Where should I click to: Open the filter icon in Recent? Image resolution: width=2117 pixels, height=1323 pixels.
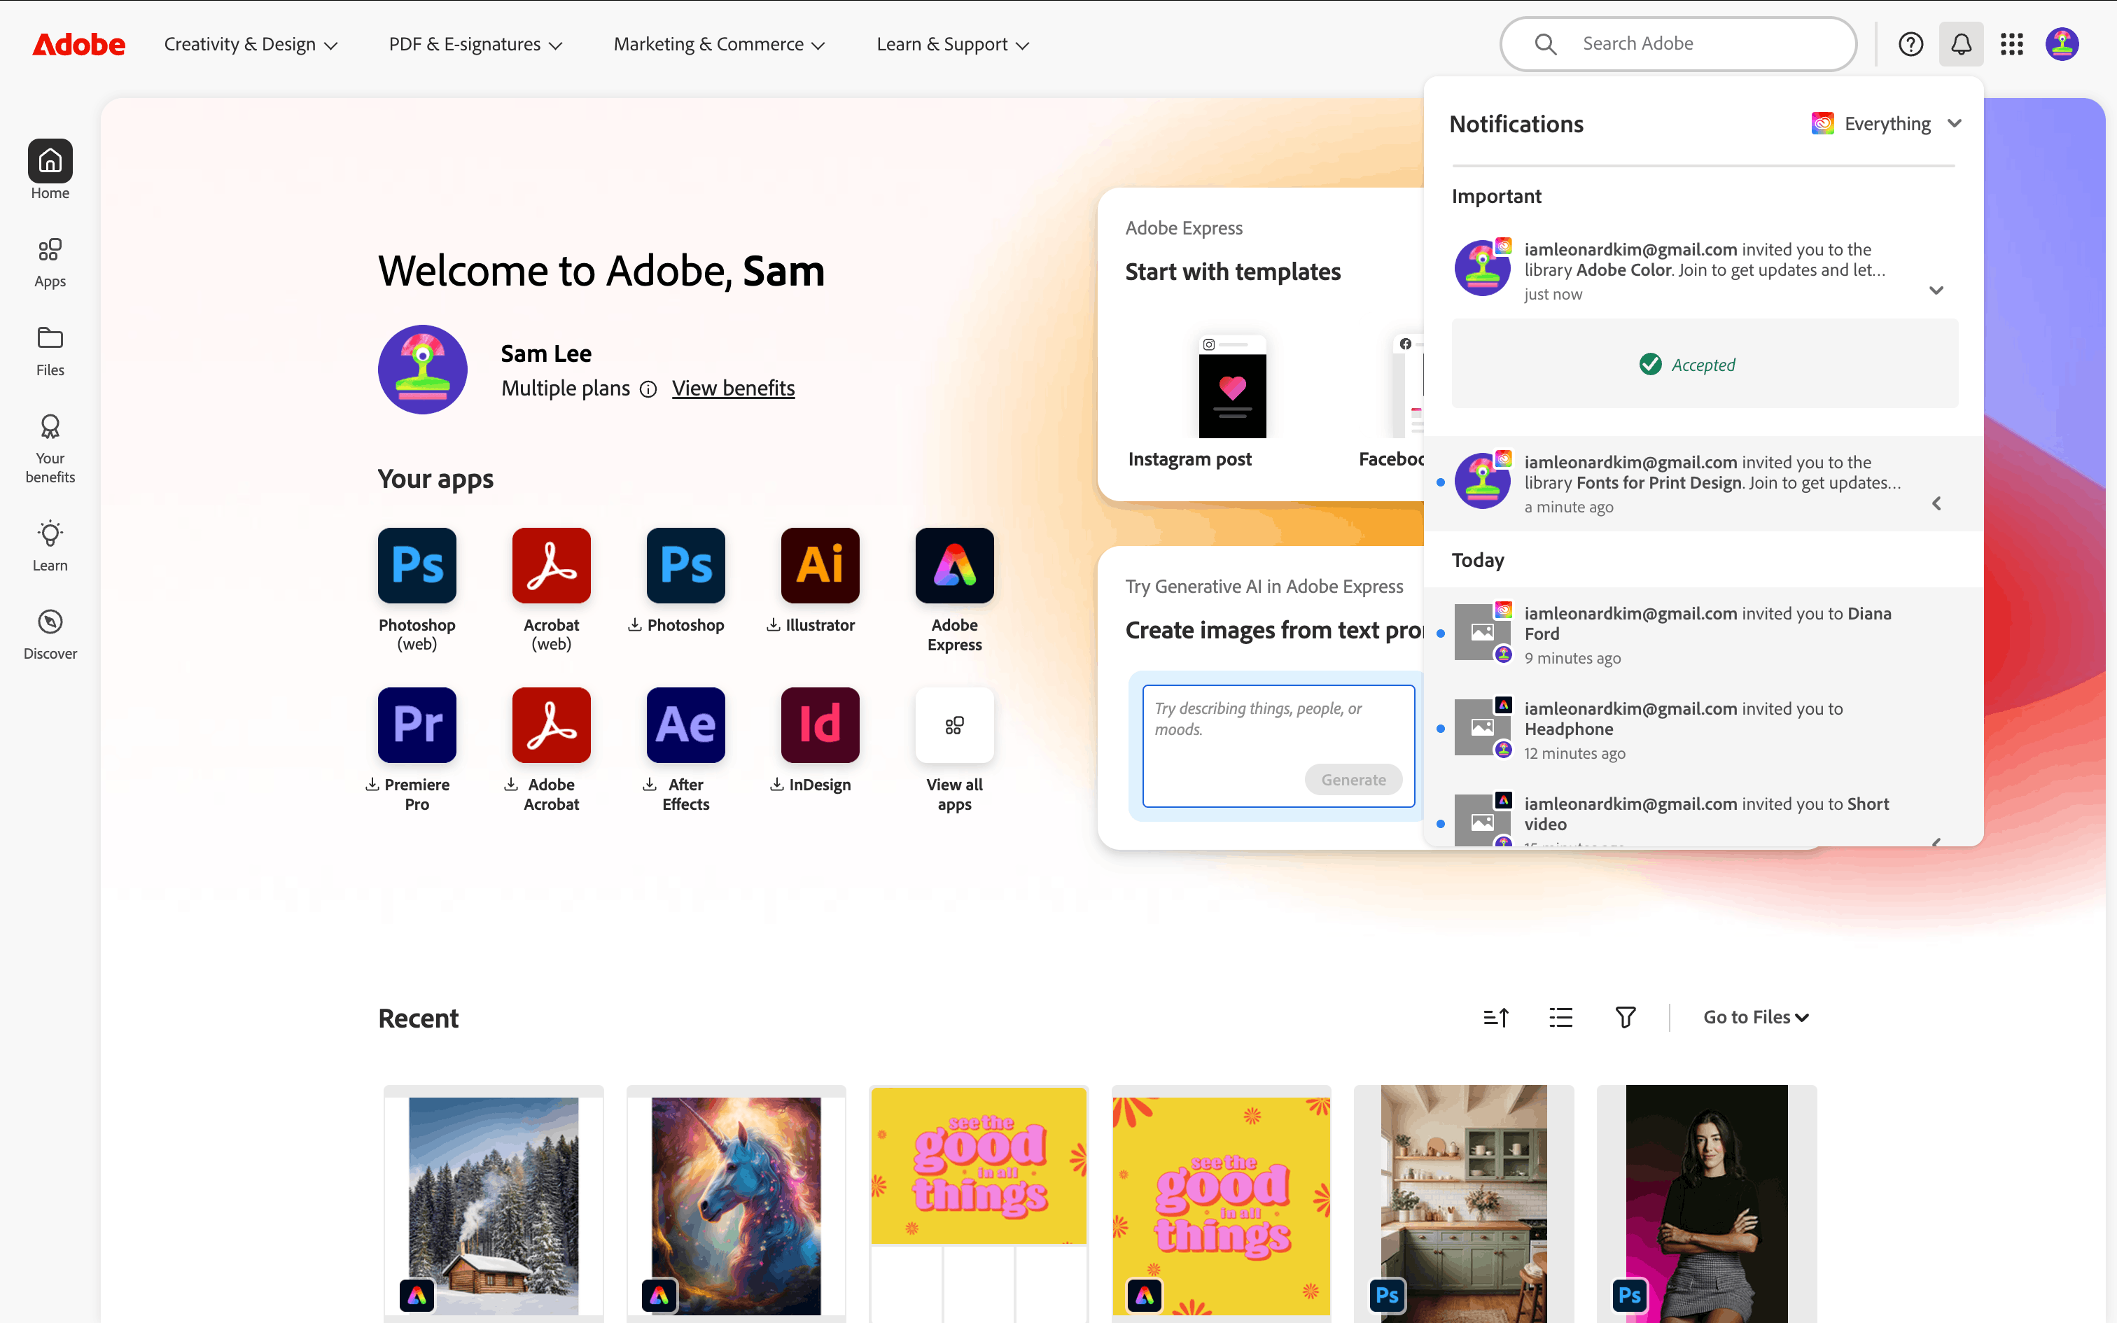[1626, 1016]
